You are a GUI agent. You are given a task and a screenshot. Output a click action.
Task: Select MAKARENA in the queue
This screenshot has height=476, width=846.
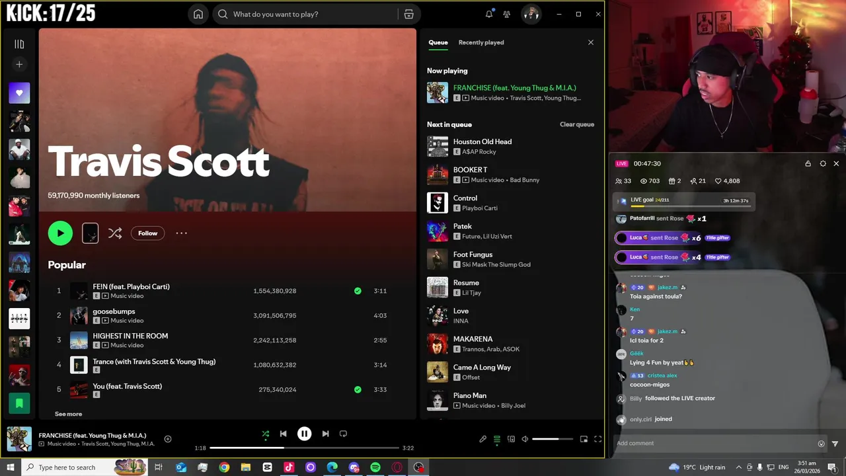pyautogui.click(x=510, y=344)
